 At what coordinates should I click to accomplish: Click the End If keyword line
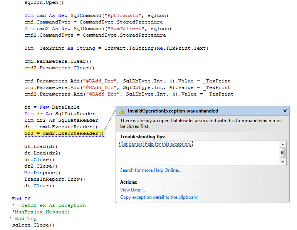[21, 199]
